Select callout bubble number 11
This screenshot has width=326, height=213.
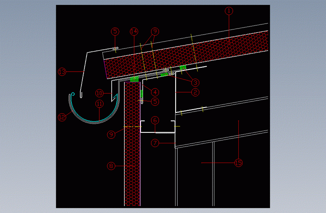99,104
